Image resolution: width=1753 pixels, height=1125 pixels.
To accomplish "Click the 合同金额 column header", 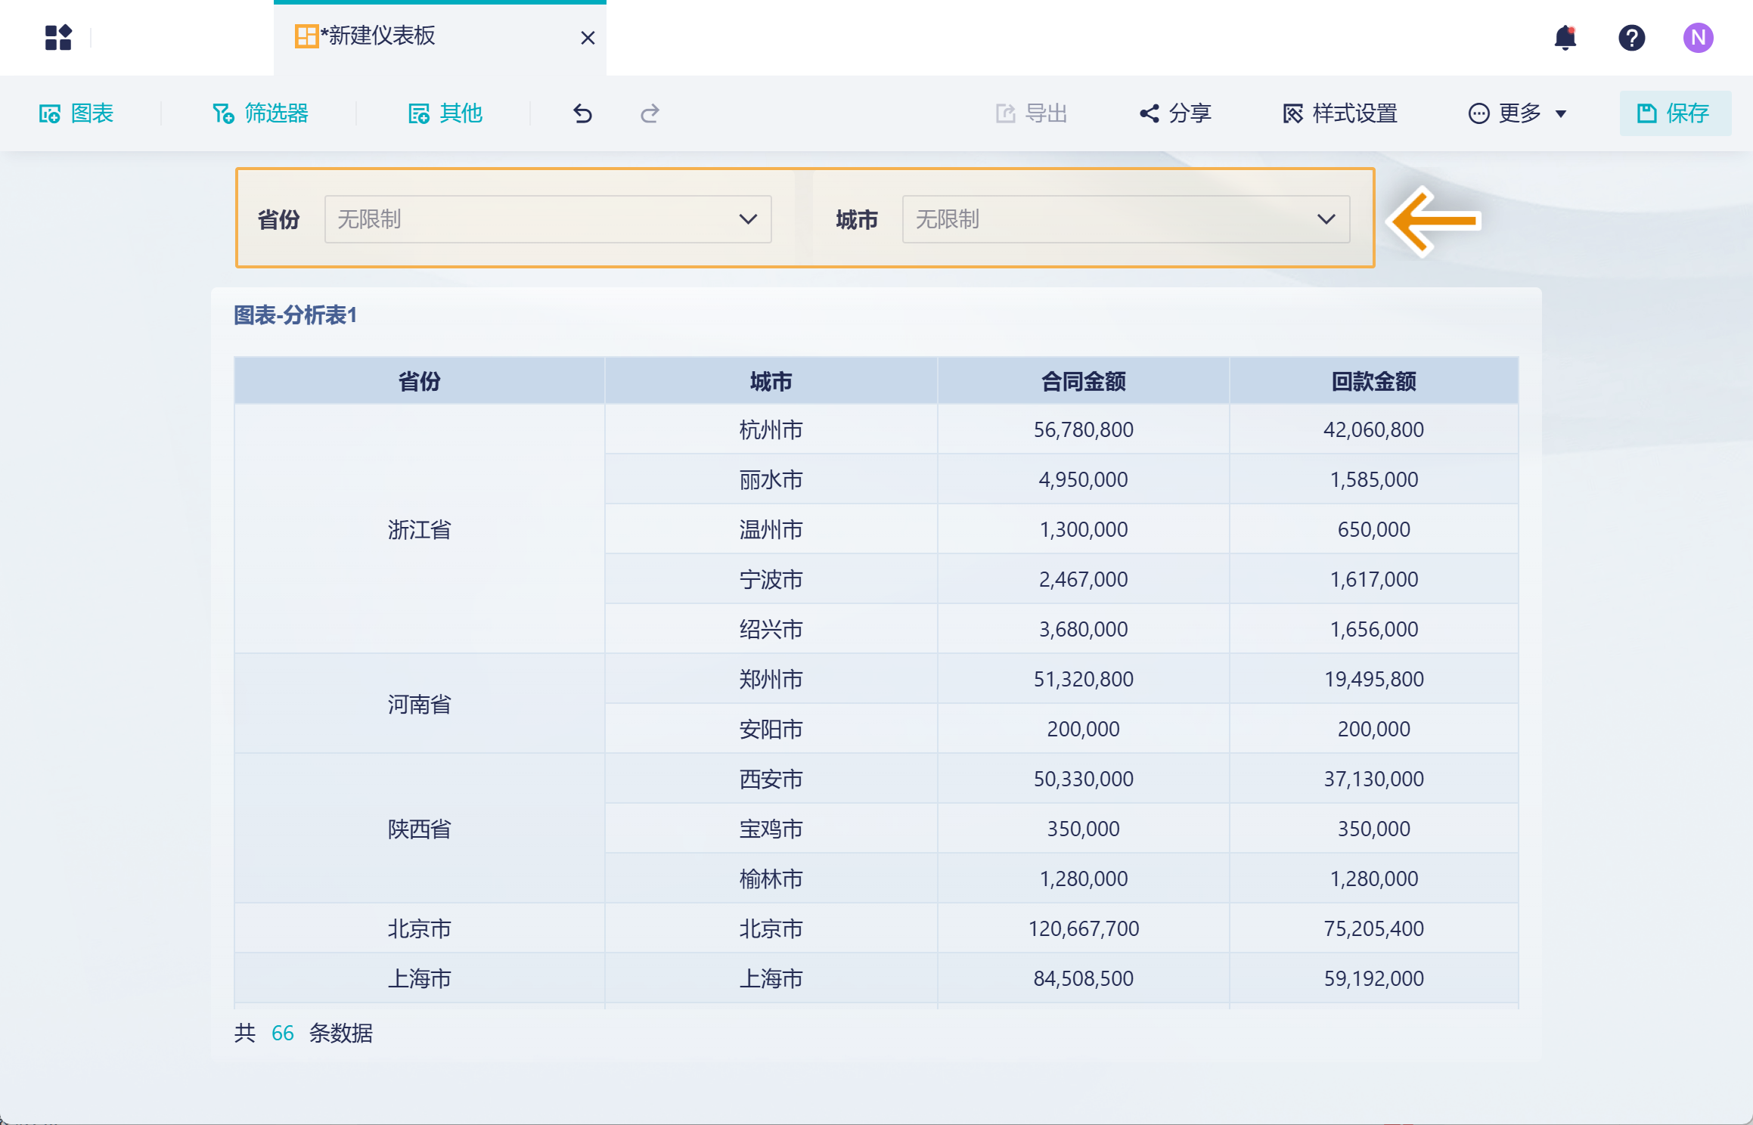I will (1083, 381).
